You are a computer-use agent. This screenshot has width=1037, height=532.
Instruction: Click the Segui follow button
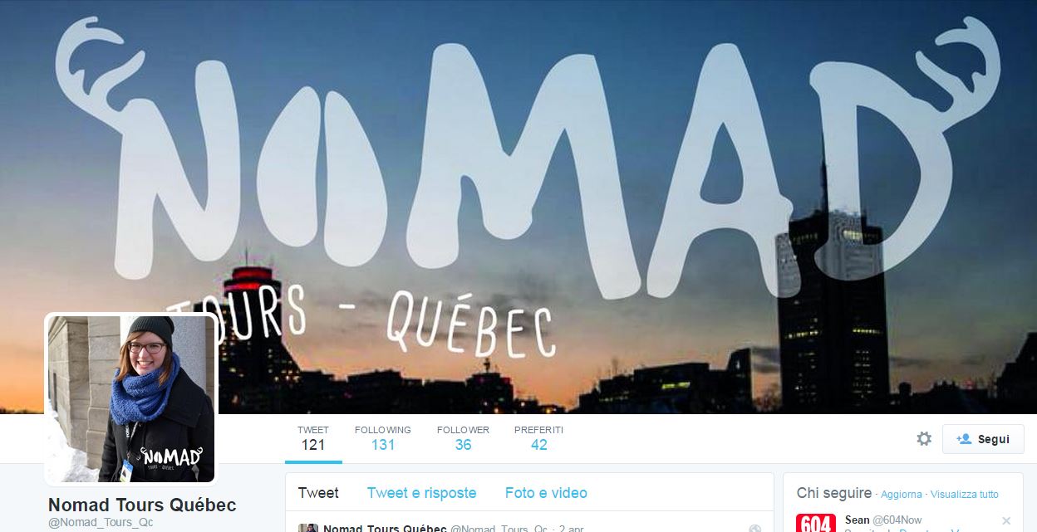tap(983, 439)
